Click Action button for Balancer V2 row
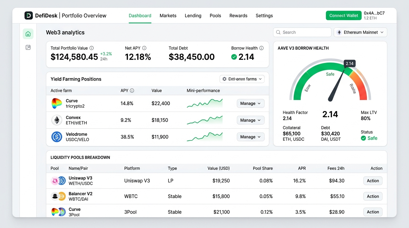 pyautogui.click(x=373, y=196)
